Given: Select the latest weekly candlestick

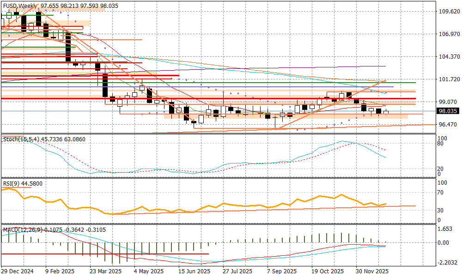Looking at the screenshot, I should pyautogui.click(x=386, y=112).
